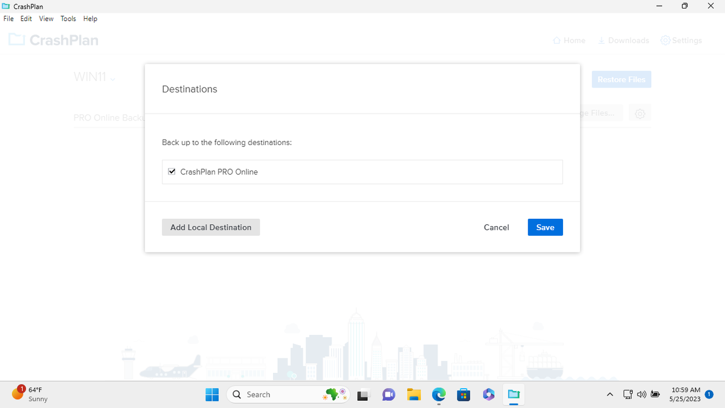
Task: Open the Downloads section of CrashPlan
Action: coord(623,40)
